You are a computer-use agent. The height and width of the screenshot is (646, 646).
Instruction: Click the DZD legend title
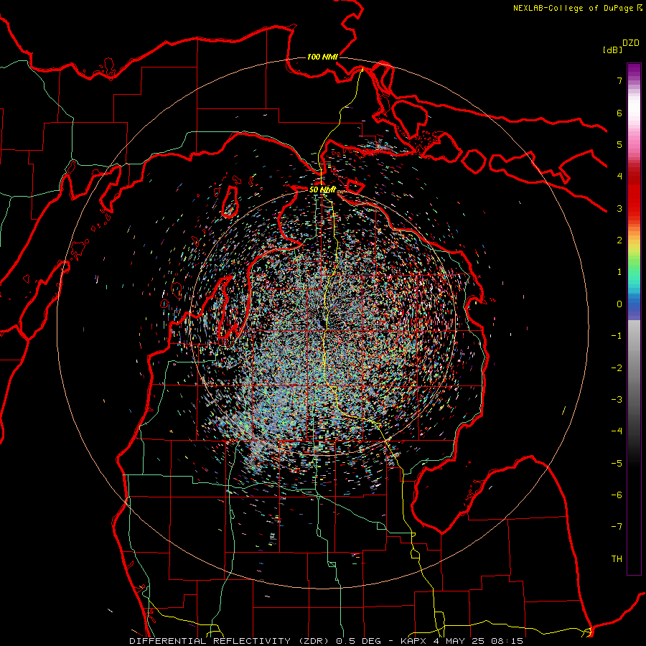tap(631, 43)
